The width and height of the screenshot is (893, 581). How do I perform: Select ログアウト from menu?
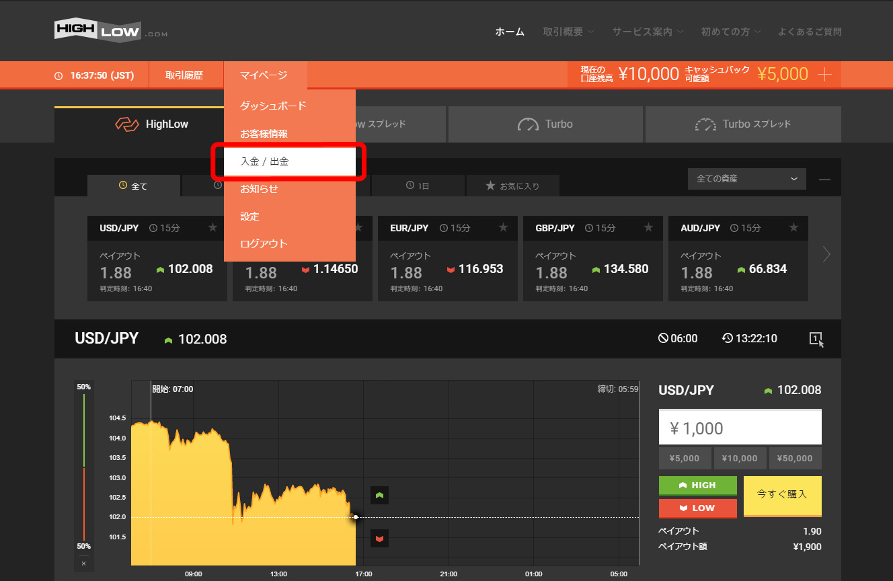coord(290,244)
